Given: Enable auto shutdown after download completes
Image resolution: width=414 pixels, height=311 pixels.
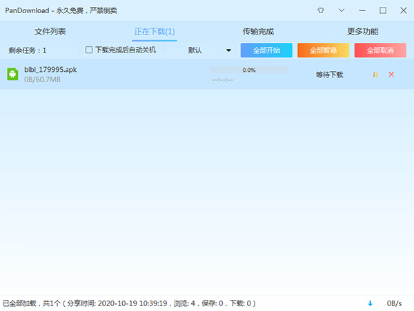Looking at the screenshot, I should coord(89,50).
